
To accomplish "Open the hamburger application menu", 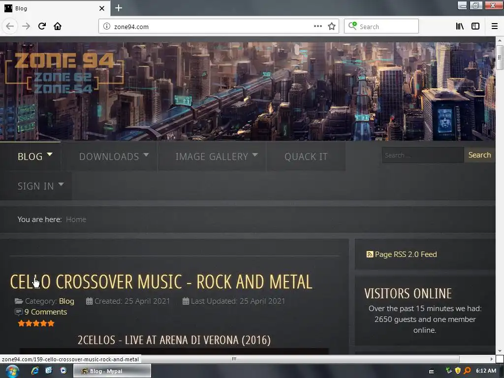I will pos(494,27).
